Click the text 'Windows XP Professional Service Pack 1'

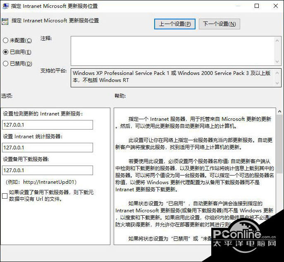coord(121,73)
